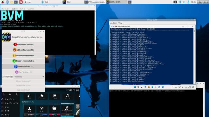Click New Virtual Machine step 1
The width and height of the screenshot is (209, 117).
[23, 45]
